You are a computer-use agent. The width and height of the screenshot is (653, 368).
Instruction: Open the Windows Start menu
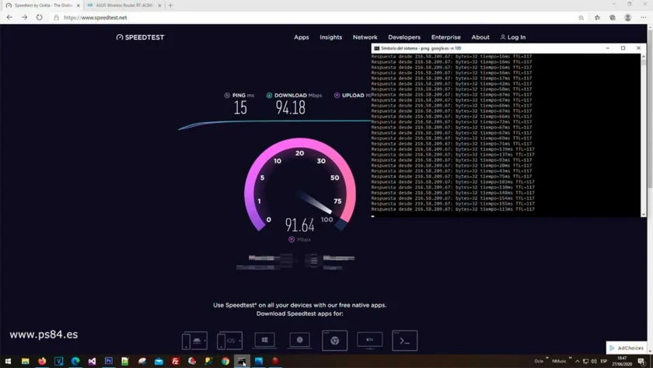click(x=8, y=361)
